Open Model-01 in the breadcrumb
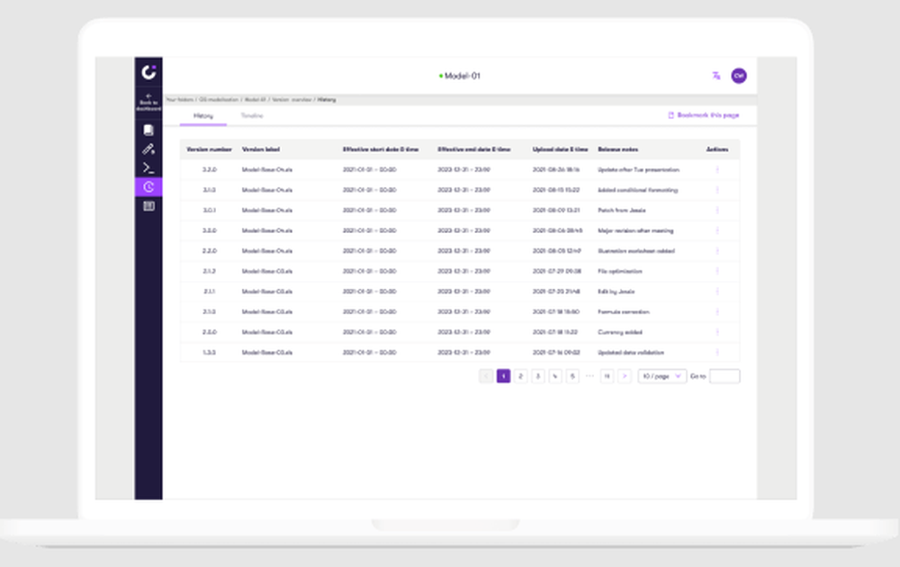Screen dimensions: 900x567 (256, 100)
